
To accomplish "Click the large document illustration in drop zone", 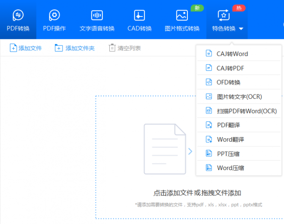I will (x=165, y=149).
